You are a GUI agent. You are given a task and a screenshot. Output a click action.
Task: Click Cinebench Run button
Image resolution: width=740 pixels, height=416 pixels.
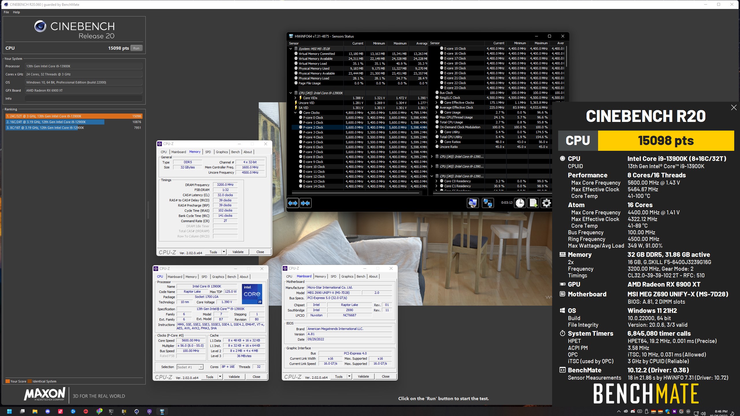point(136,48)
